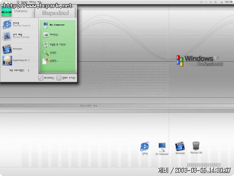
Task: Expand the All Programs arrow
Action: coord(29,70)
